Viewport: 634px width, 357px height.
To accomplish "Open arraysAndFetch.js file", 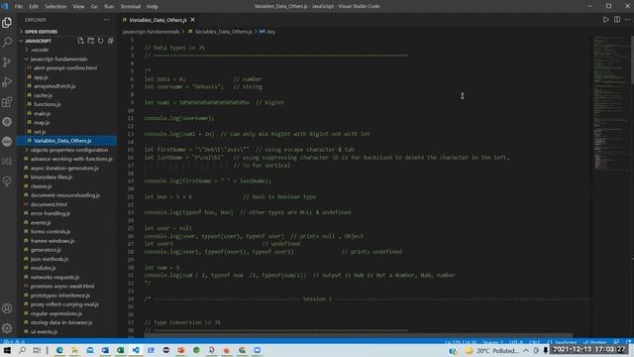I will [x=54, y=86].
